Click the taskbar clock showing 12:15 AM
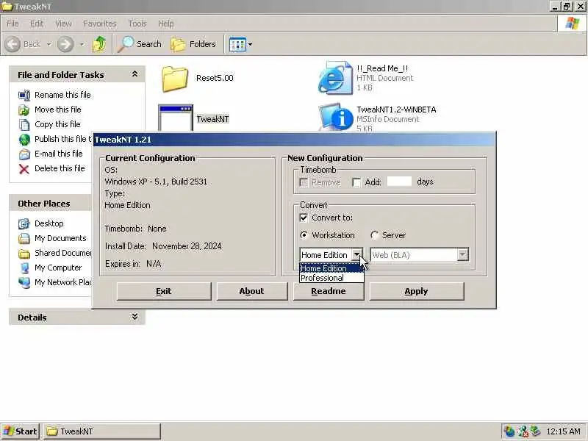This screenshot has height=441, width=588. tap(563, 431)
